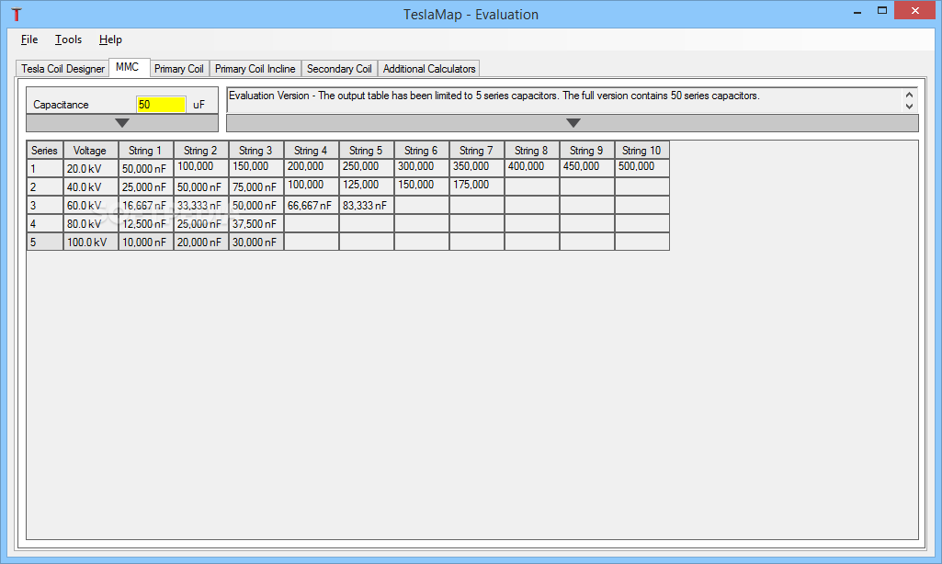The width and height of the screenshot is (942, 564).
Task: Click the 30,000 nF cell
Action: 255,243
